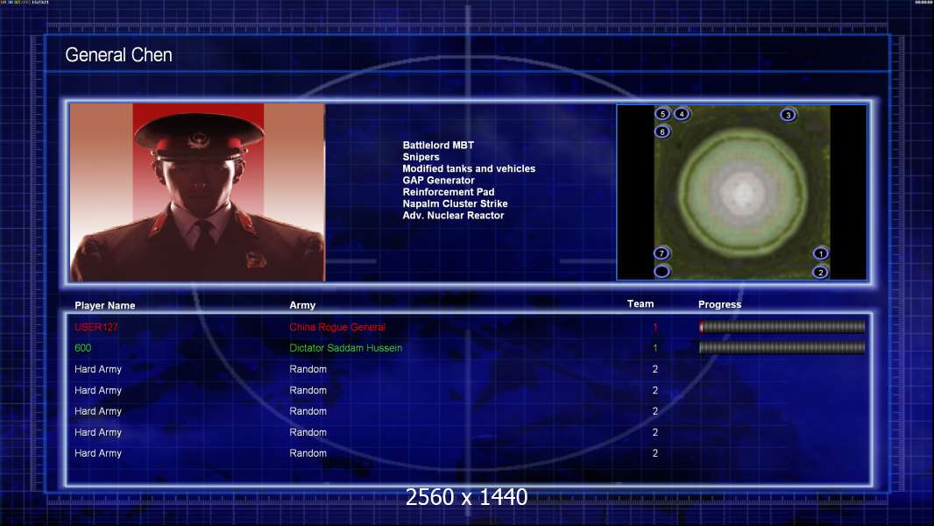Click "Reinforcement Pad" in the list
This screenshot has height=526, width=934.
click(x=449, y=192)
